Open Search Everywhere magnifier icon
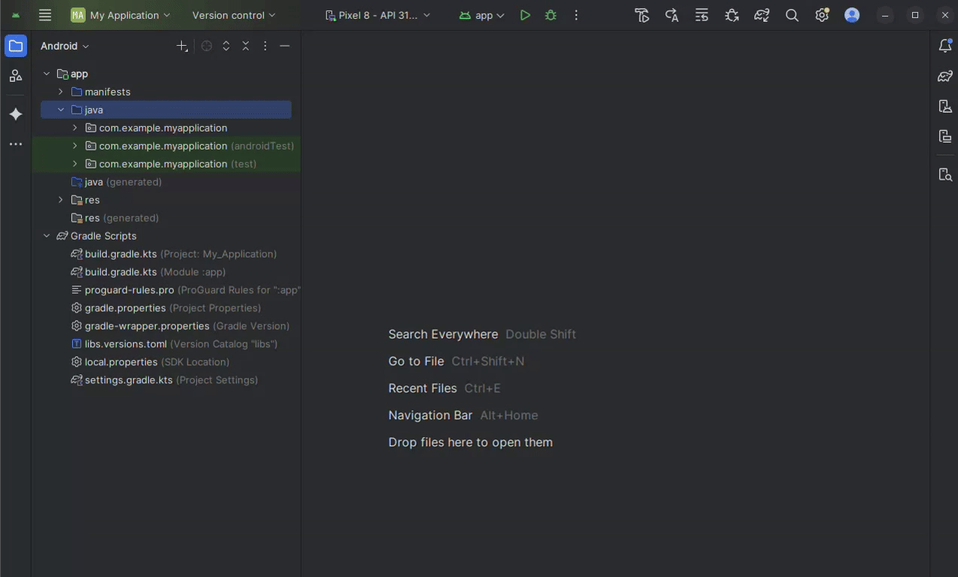This screenshot has height=577, width=958. pos(792,15)
